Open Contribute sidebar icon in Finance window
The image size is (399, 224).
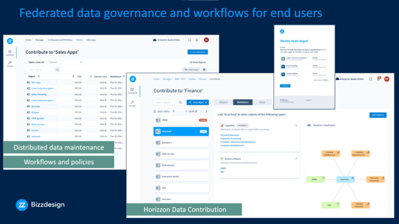click(x=132, y=91)
